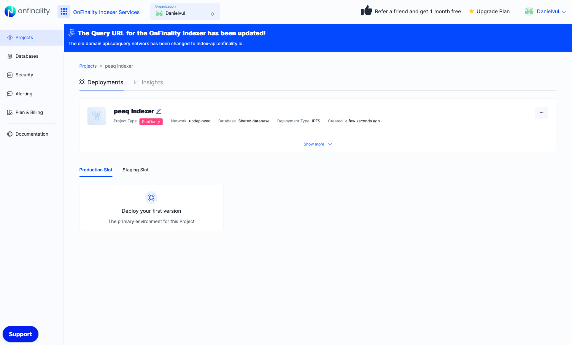This screenshot has width=572, height=345.
Task: Open Documentation from the sidebar
Action: pyautogui.click(x=32, y=134)
